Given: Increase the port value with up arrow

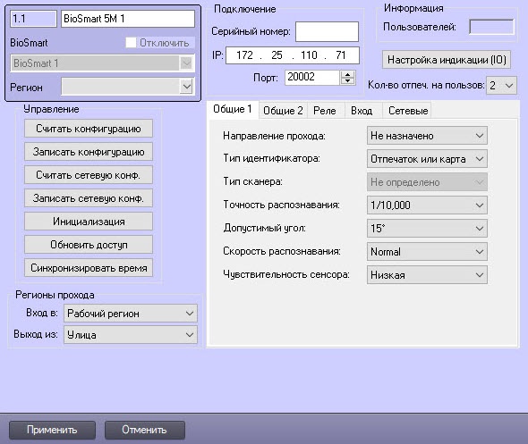Looking at the screenshot, I should 347,74.
